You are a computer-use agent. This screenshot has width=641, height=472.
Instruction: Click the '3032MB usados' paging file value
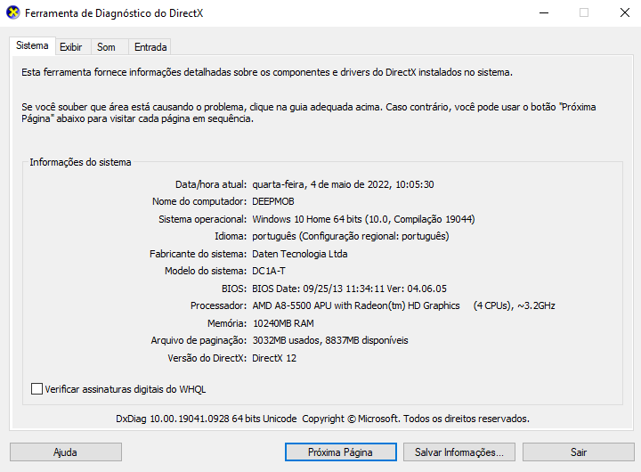coord(286,340)
